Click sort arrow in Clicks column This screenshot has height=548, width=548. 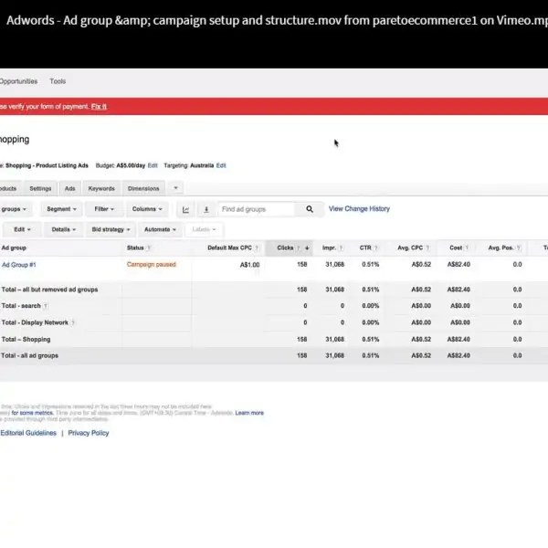pos(307,248)
